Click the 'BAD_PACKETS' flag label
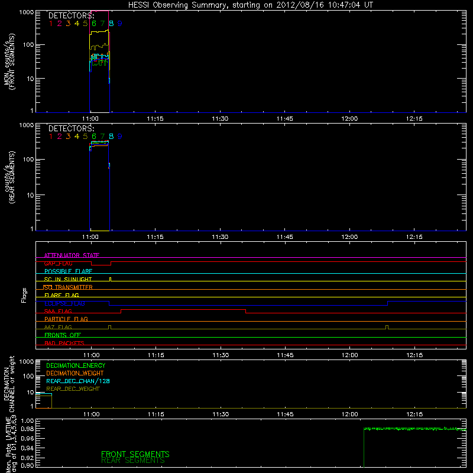 pyautogui.click(x=64, y=343)
